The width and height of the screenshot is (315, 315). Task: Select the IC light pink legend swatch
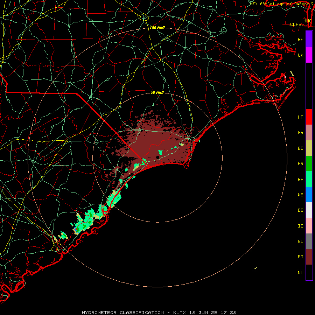point(309,226)
